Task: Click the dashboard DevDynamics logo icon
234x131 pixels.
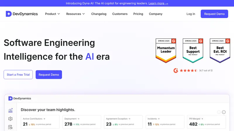Action: pyautogui.click(x=11, y=98)
